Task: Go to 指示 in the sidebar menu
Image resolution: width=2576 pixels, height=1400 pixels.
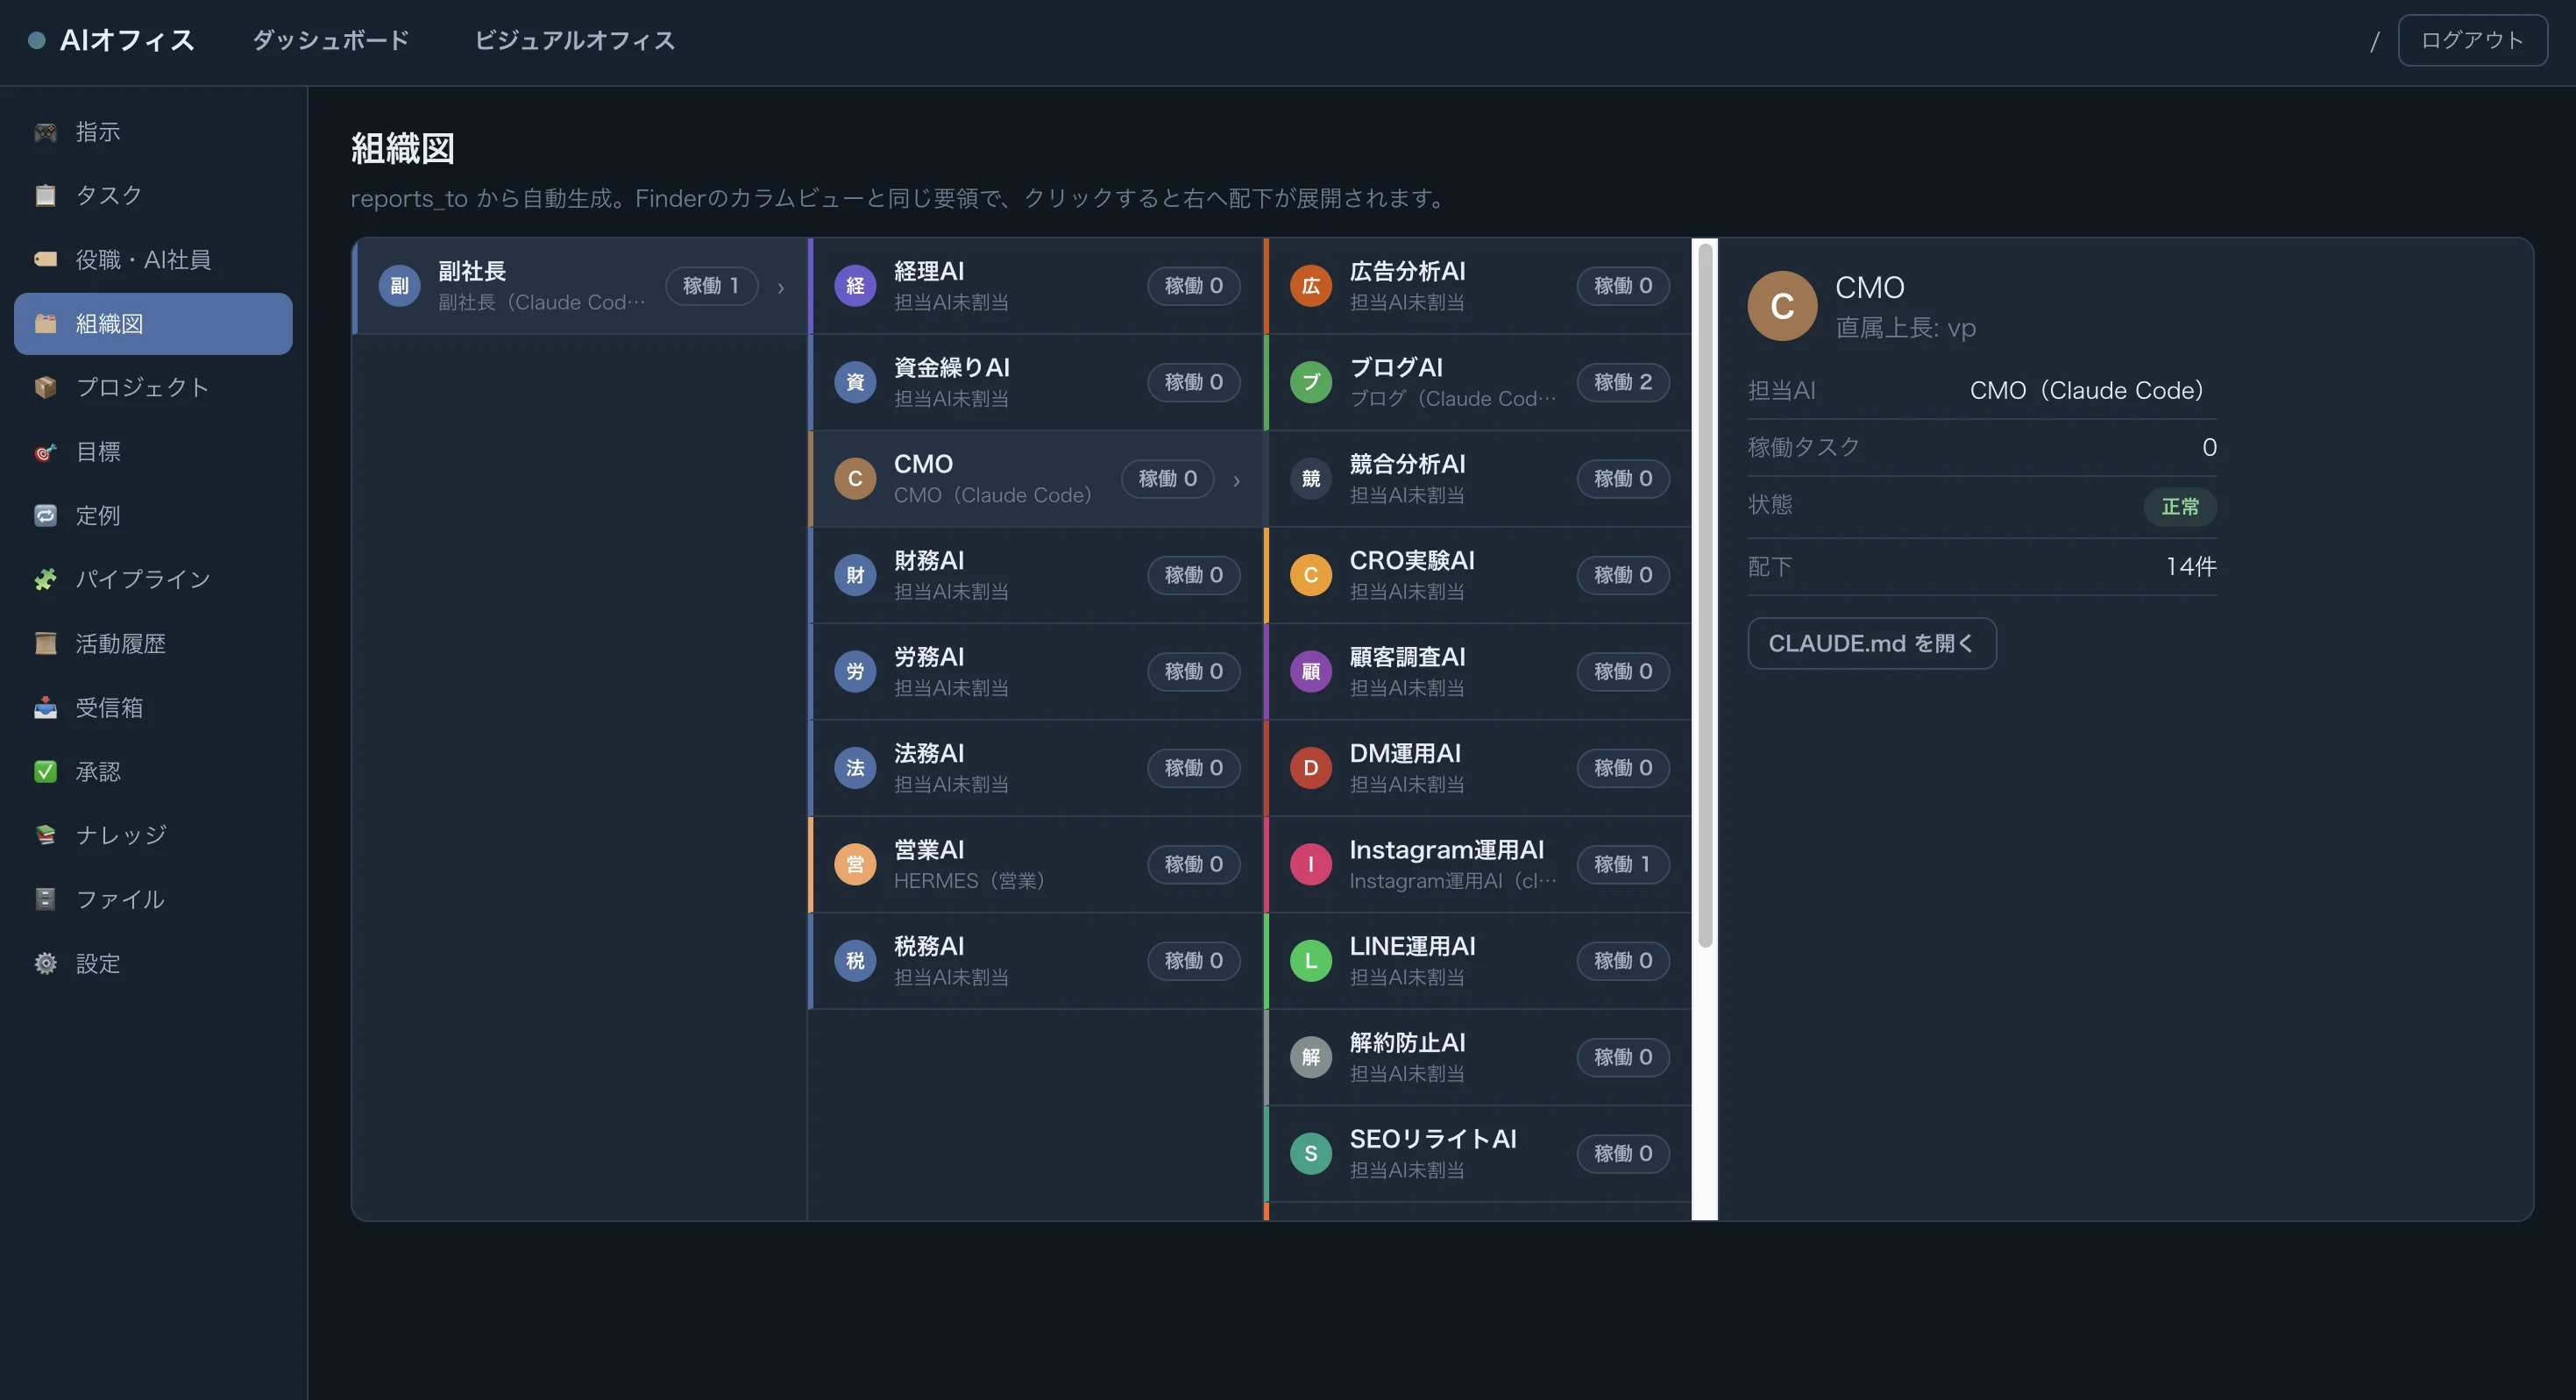Action: (153, 132)
